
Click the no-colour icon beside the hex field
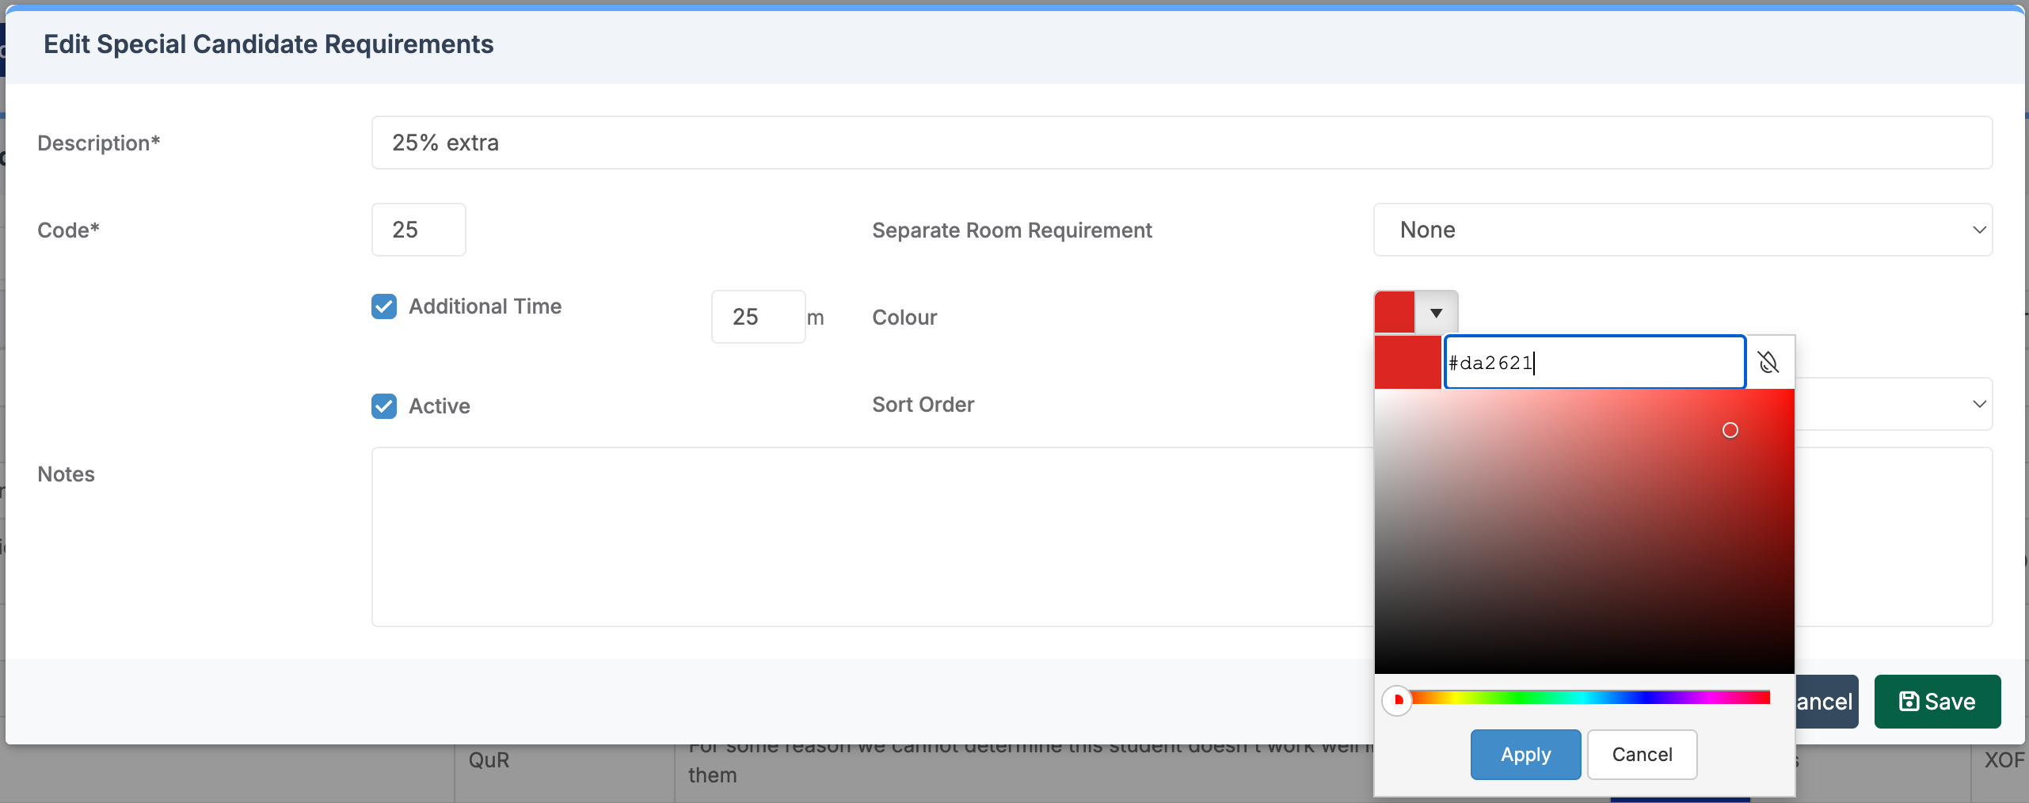click(1768, 363)
